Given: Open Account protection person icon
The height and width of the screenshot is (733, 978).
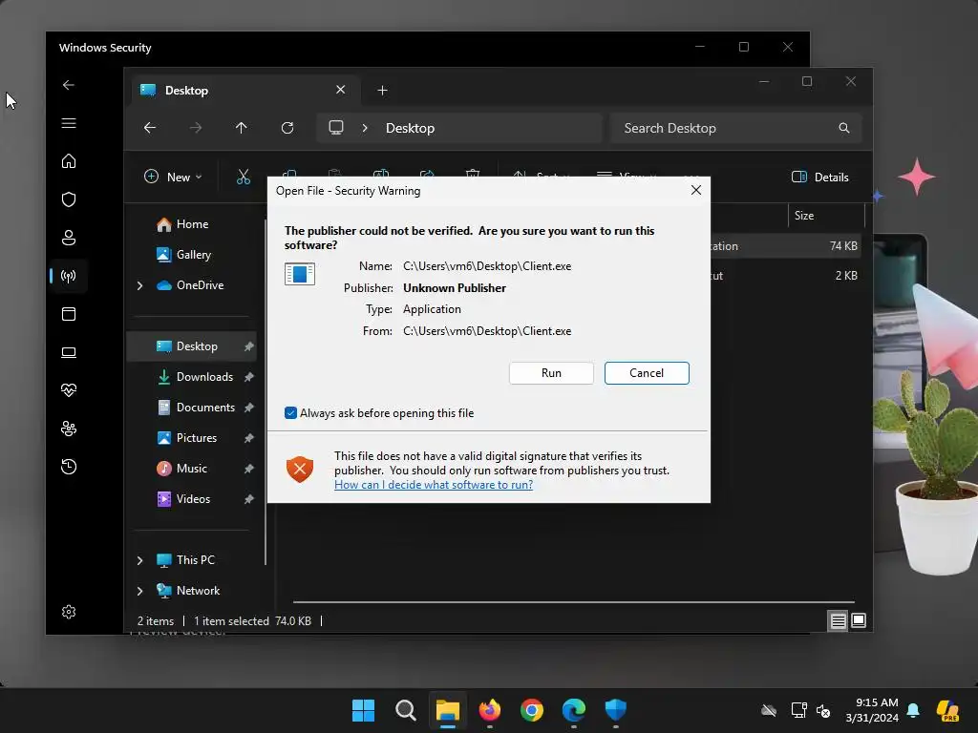Looking at the screenshot, I should [69, 238].
